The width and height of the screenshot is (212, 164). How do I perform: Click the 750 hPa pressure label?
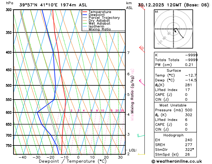(9, 145)
